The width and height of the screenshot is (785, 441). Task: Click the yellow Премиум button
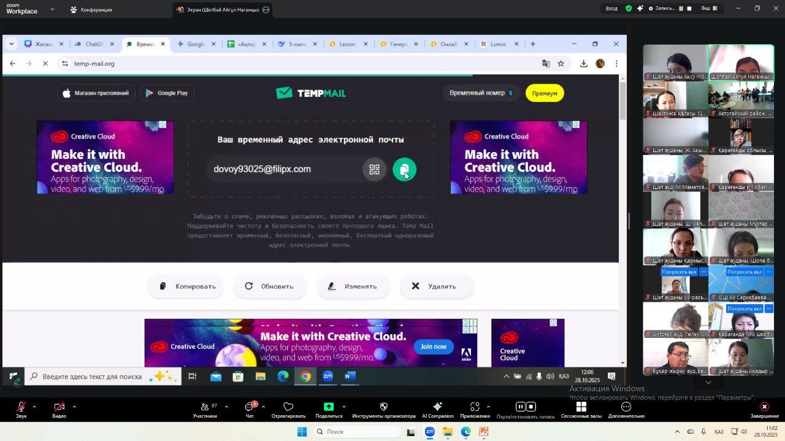coord(544,93)
